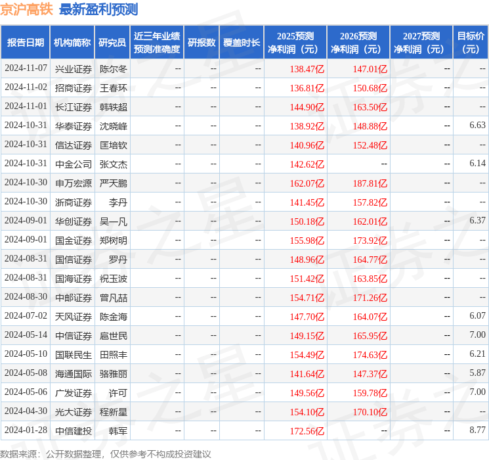Viewport: 489px width, 460px height.
Task: Click institution 国海证券
Action: click(x=74, y=278)
